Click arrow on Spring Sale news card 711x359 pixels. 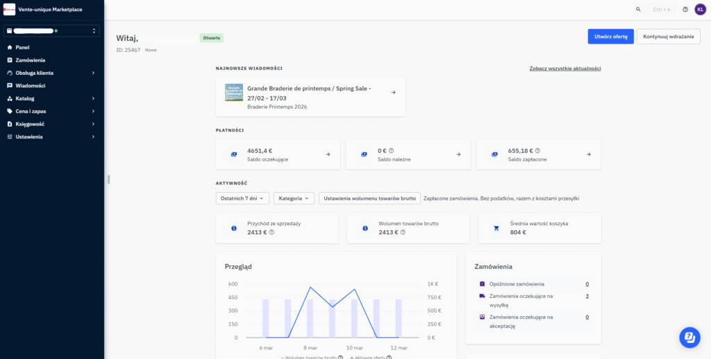click(x=394, y=92)
